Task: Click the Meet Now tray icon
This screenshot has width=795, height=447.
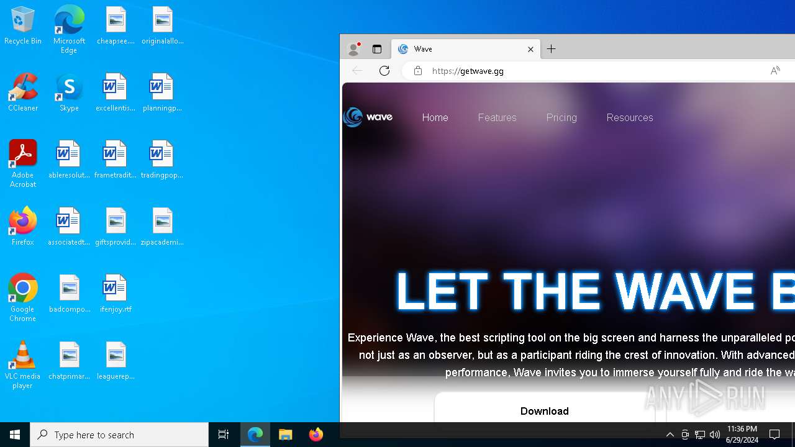Action: (x=685, y=435)
